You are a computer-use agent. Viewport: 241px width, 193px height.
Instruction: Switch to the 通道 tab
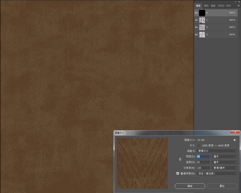click(x=198, y=6)
